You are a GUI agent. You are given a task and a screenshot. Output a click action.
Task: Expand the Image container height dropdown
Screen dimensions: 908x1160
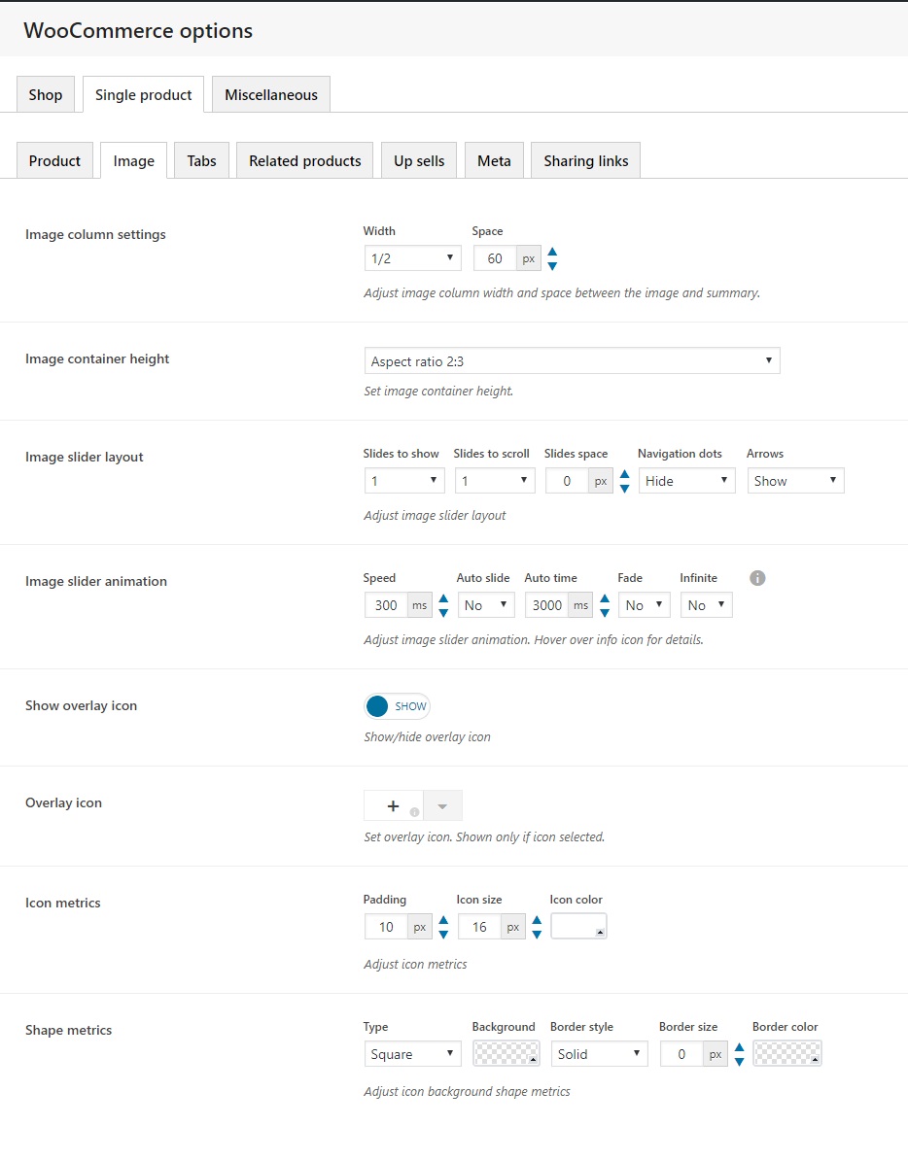pyautogui.click(x=572, y=361)
